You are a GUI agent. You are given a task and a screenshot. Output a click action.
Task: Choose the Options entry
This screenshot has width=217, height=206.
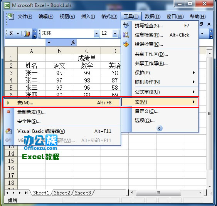pos(160,121)
